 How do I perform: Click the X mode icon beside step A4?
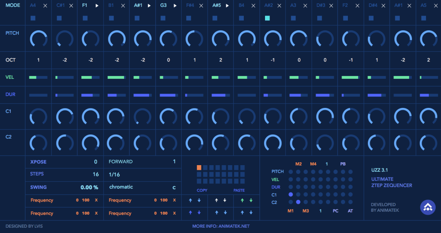(x=45, y=6)
